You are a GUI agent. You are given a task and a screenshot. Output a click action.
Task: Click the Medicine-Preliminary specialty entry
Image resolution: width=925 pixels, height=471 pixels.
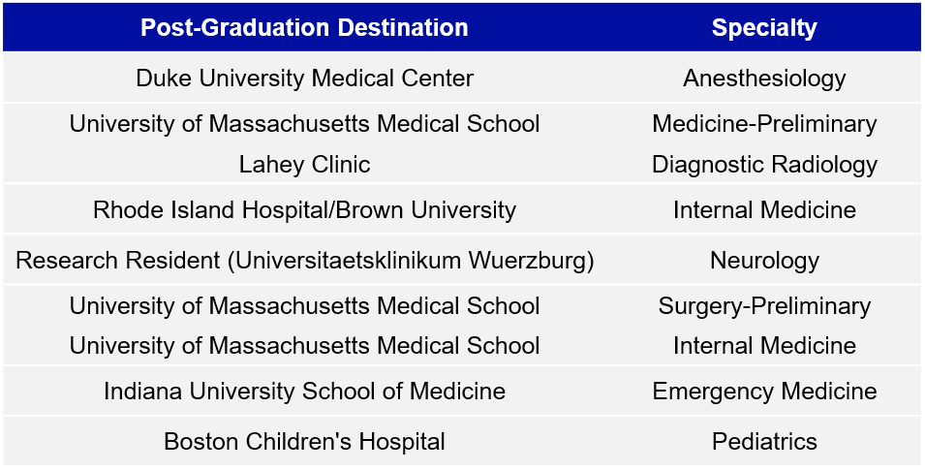764,124
